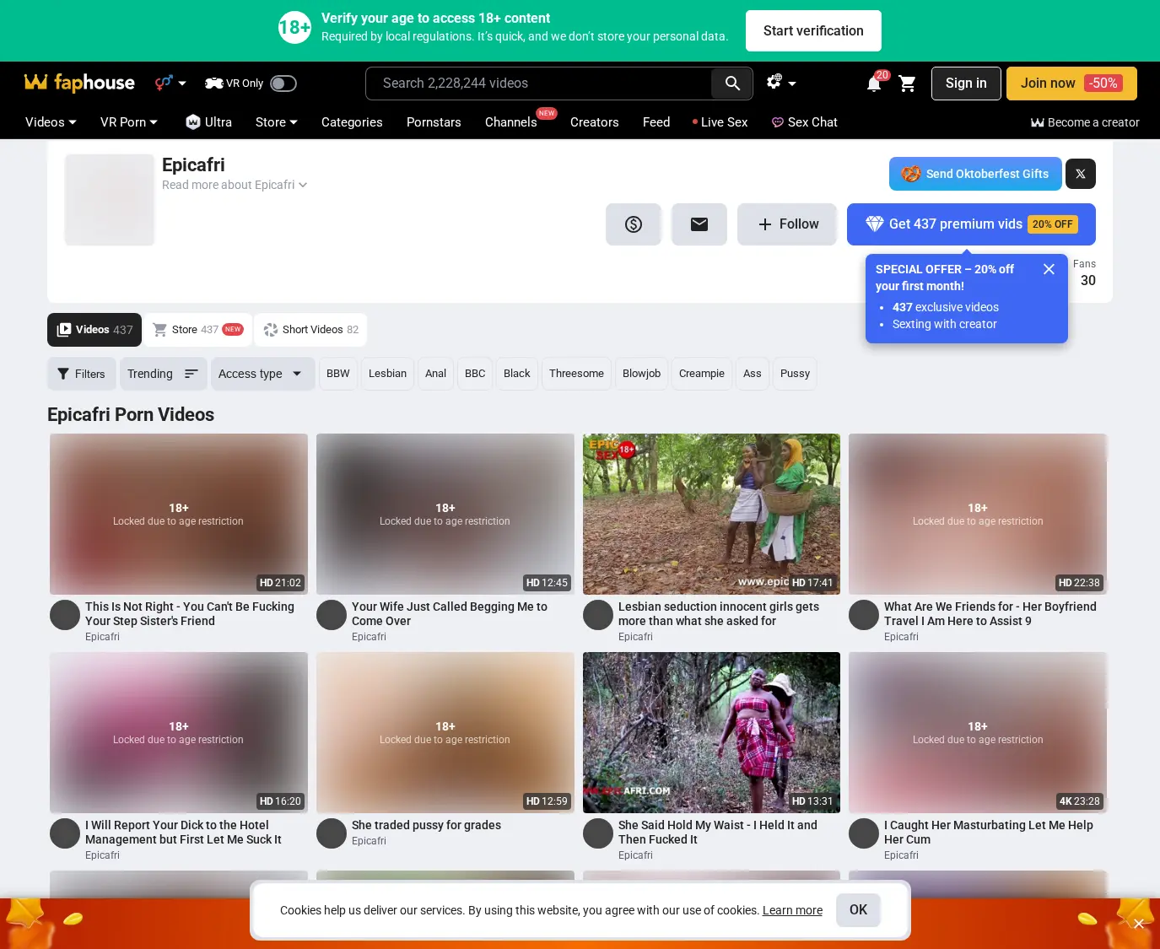Image resolution: width=1160 pixels, height=949 pixels.
Task: Open the Access type dropdown
Action: click(x=262, y=374)
